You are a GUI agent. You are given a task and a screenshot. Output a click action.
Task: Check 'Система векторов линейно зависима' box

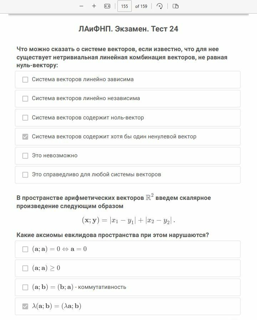click(x=25, y=79)
